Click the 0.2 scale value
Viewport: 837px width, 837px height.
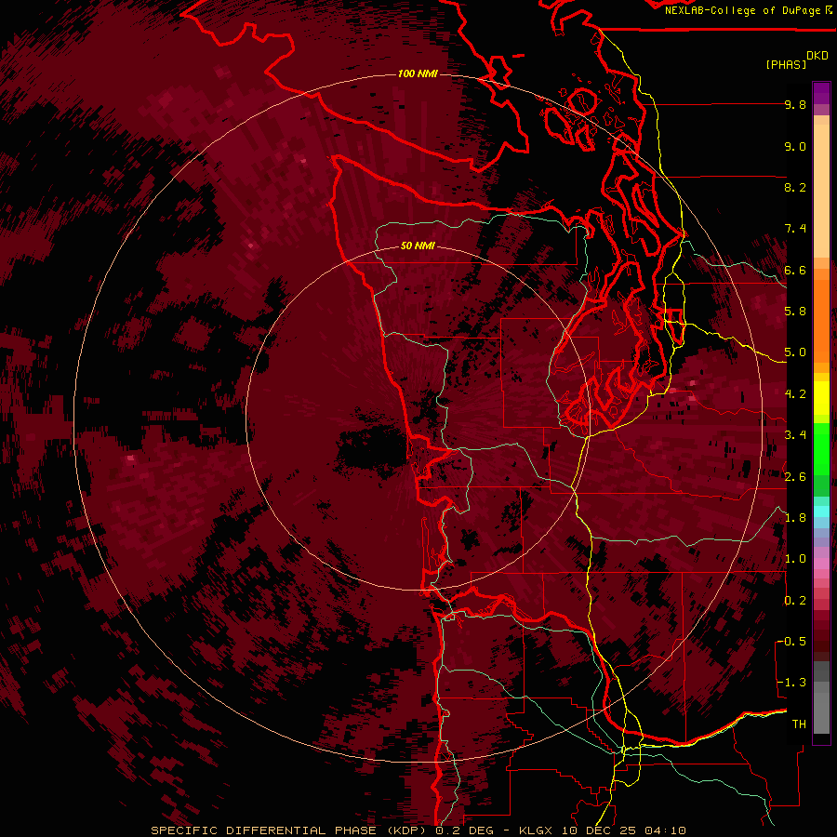pos(795,601)
